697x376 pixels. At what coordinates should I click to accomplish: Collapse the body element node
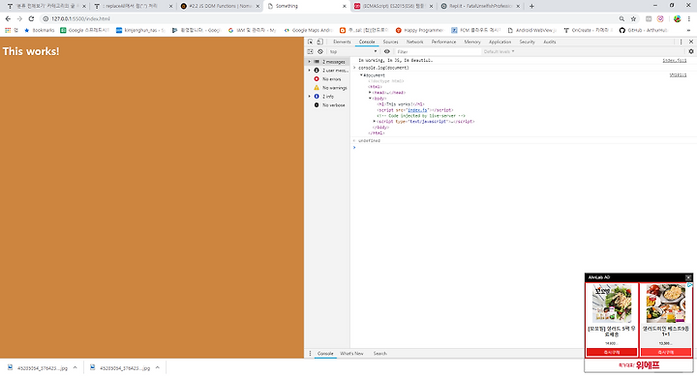370,98
